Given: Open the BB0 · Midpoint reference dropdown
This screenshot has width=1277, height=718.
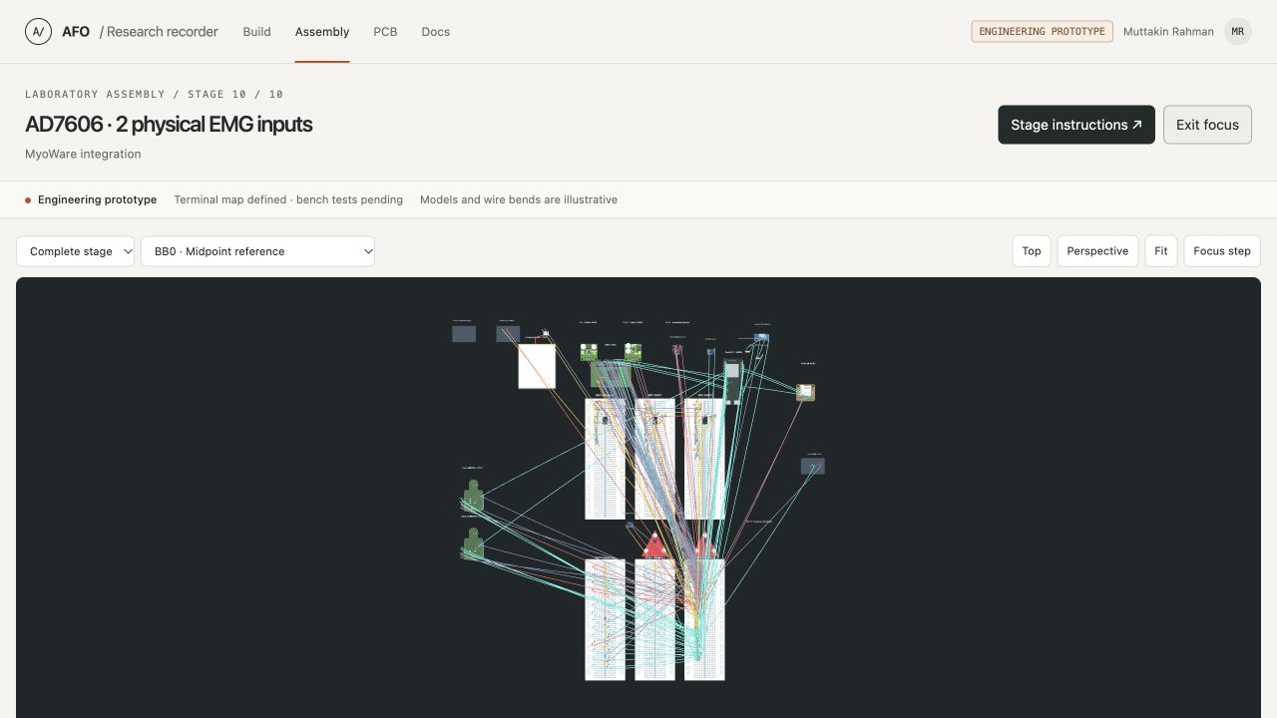Looking at the screenshot, I should (x=257, y=251).
